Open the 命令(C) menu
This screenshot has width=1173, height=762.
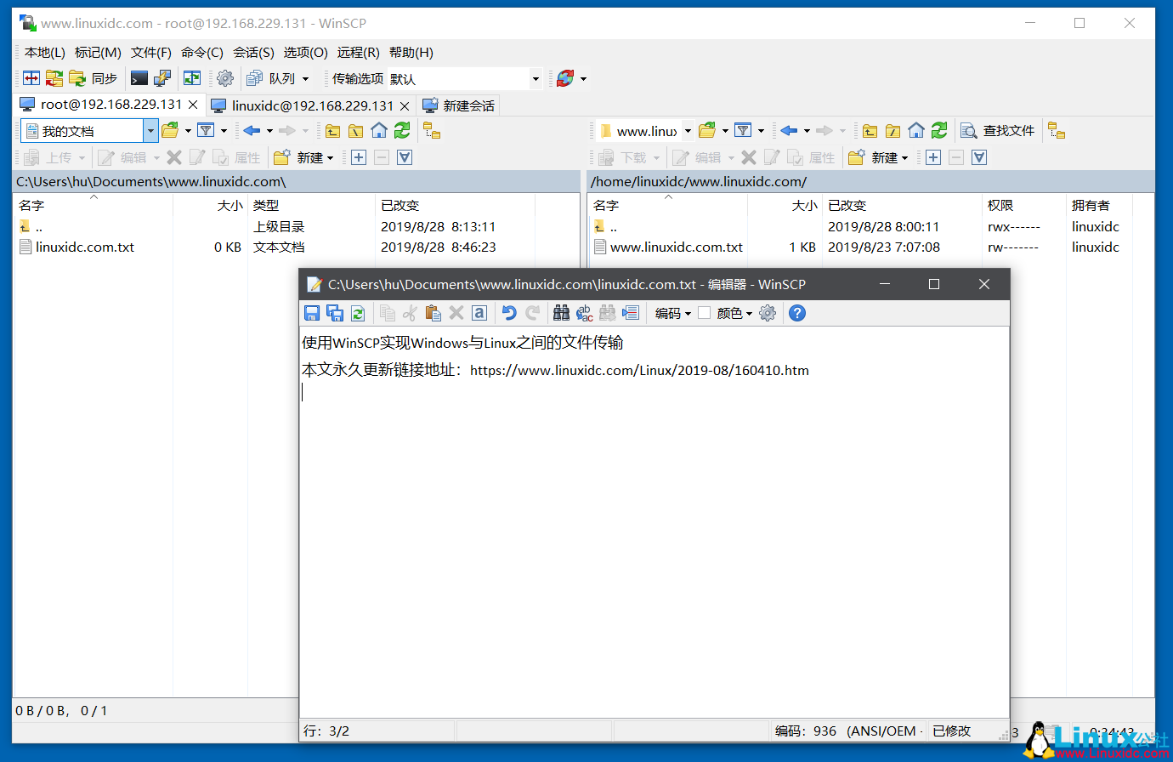pyautogui.click(x=202, y=52)
